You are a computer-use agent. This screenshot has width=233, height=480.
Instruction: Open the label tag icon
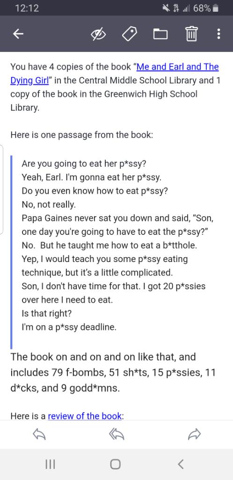tap(129, 34)
